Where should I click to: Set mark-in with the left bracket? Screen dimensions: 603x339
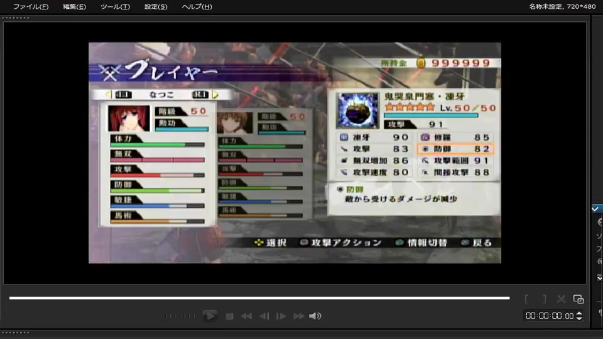(x=527, y=299)
